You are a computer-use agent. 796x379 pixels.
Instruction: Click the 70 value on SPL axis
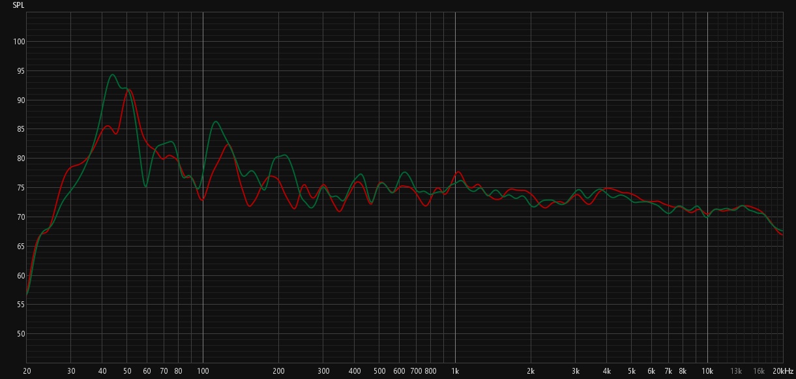[20, 217]
